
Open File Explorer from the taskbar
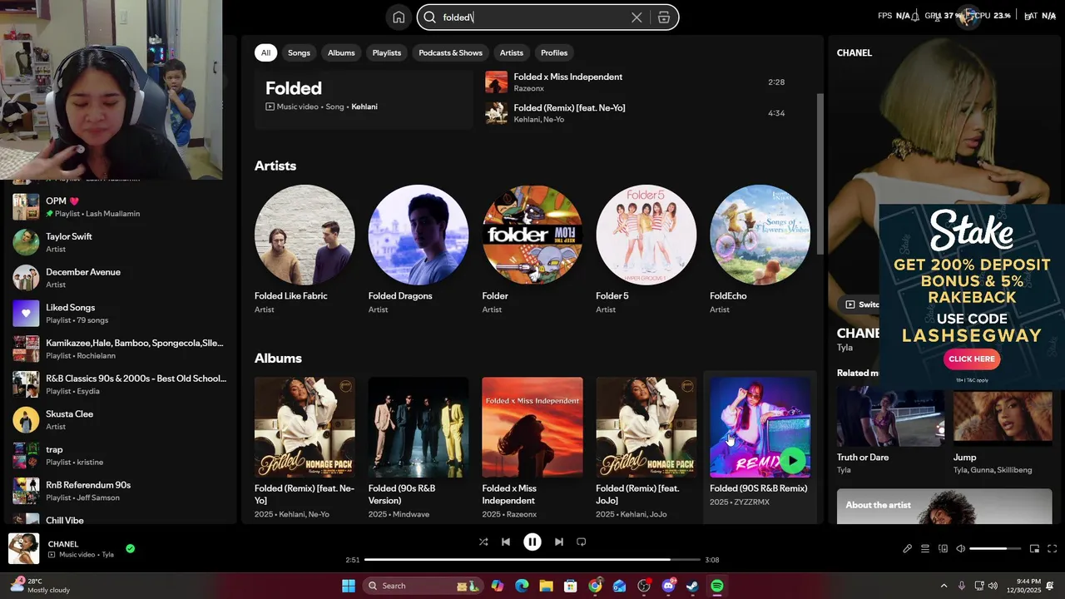546,586
